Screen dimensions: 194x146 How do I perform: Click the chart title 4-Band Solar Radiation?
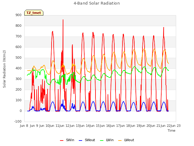click(x=97, y=3)
